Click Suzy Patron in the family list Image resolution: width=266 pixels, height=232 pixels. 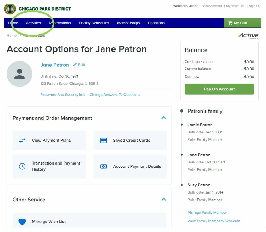click(x=199, y=185)
